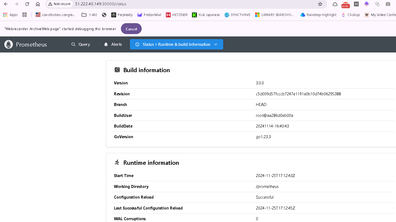Open the 1-482 bookmarks folder
Image resolution: width=396 pixels, height=222 pixels.
(x=89, y=15)
